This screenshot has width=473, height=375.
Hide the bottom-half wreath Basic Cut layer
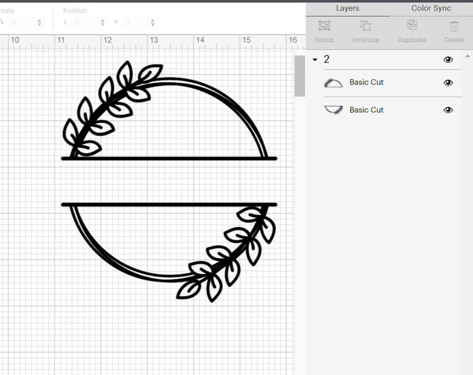pyautogui.click(x=448, y=110)
